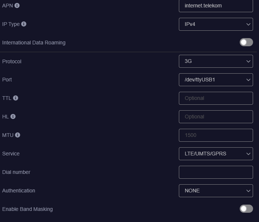Click the IP Type info icon
This screenshot has width=259, height=222.
pyautogui.click(x=24, y=24)
